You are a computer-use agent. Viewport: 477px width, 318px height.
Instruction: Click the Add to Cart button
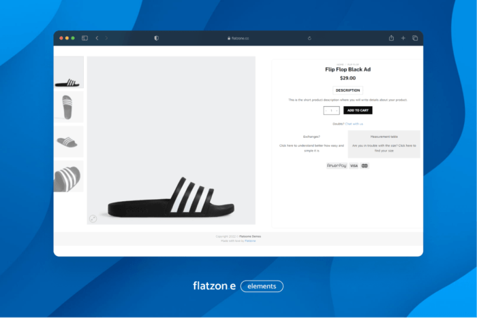pos(358,111)
